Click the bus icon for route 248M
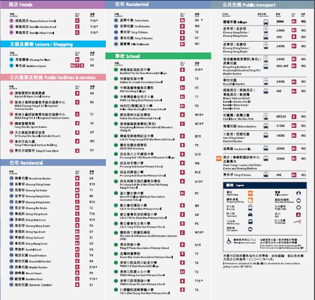315x300 pixels. [x=266, y=30]
